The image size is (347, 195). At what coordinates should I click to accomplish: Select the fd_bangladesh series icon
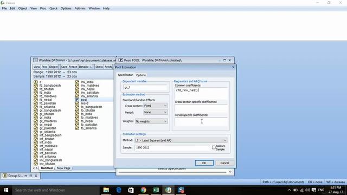(36, 86)
